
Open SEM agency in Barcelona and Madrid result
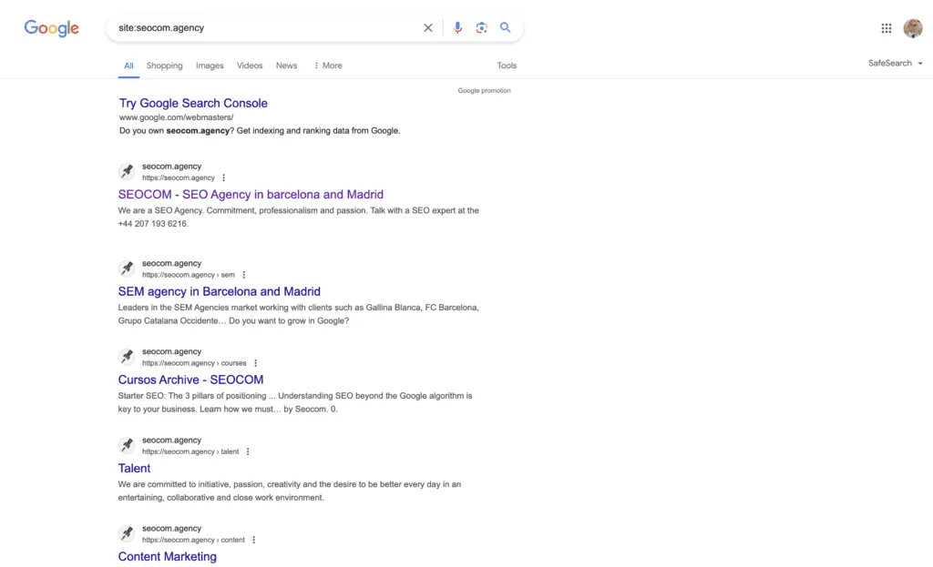219,291
